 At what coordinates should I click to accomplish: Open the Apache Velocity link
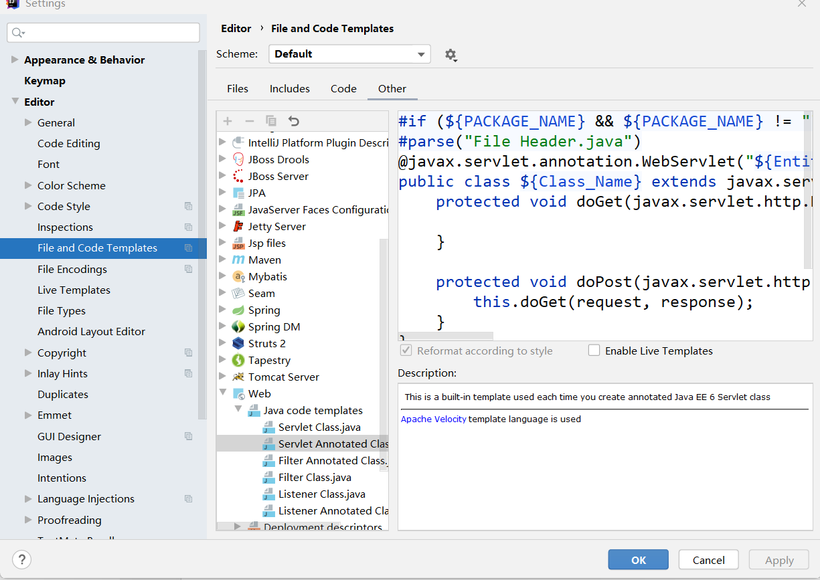click(434, 419)
